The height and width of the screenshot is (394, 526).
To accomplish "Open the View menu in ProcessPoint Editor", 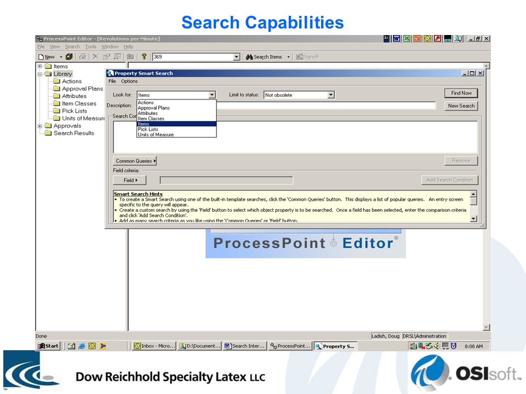I will 55,47.
